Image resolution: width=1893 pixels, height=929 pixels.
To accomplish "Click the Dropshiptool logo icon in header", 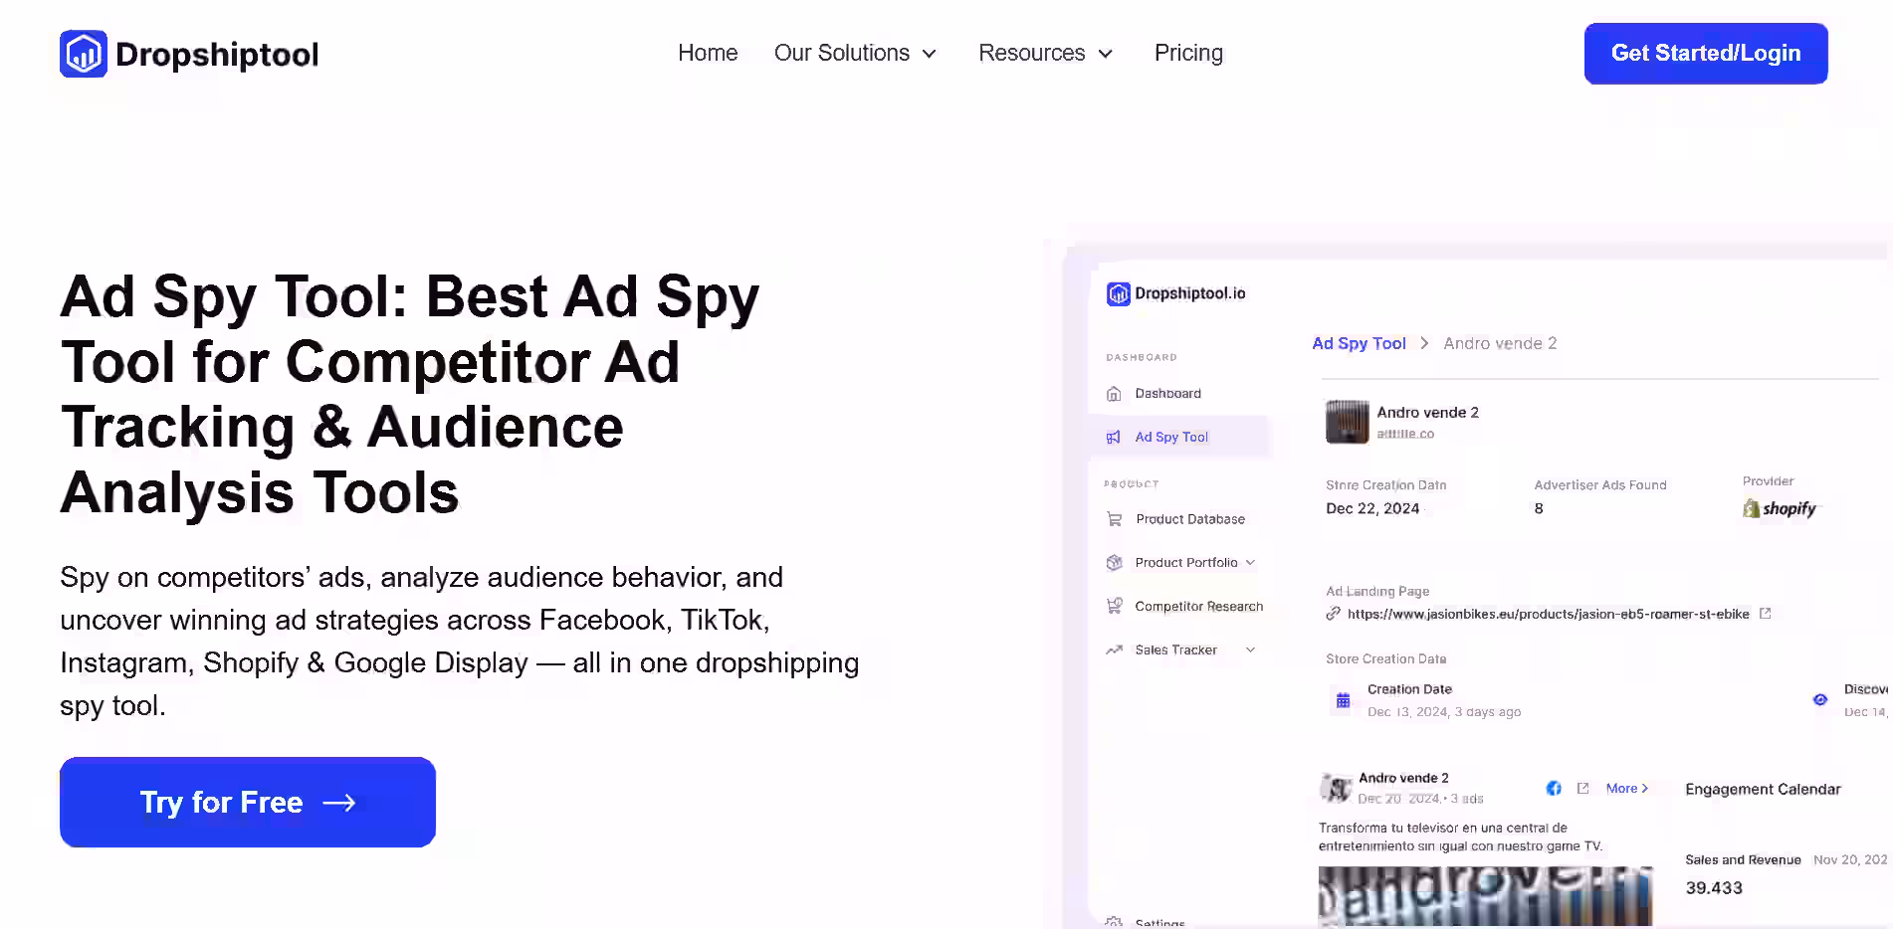I will pyautogui.click(x=84, y=54).
